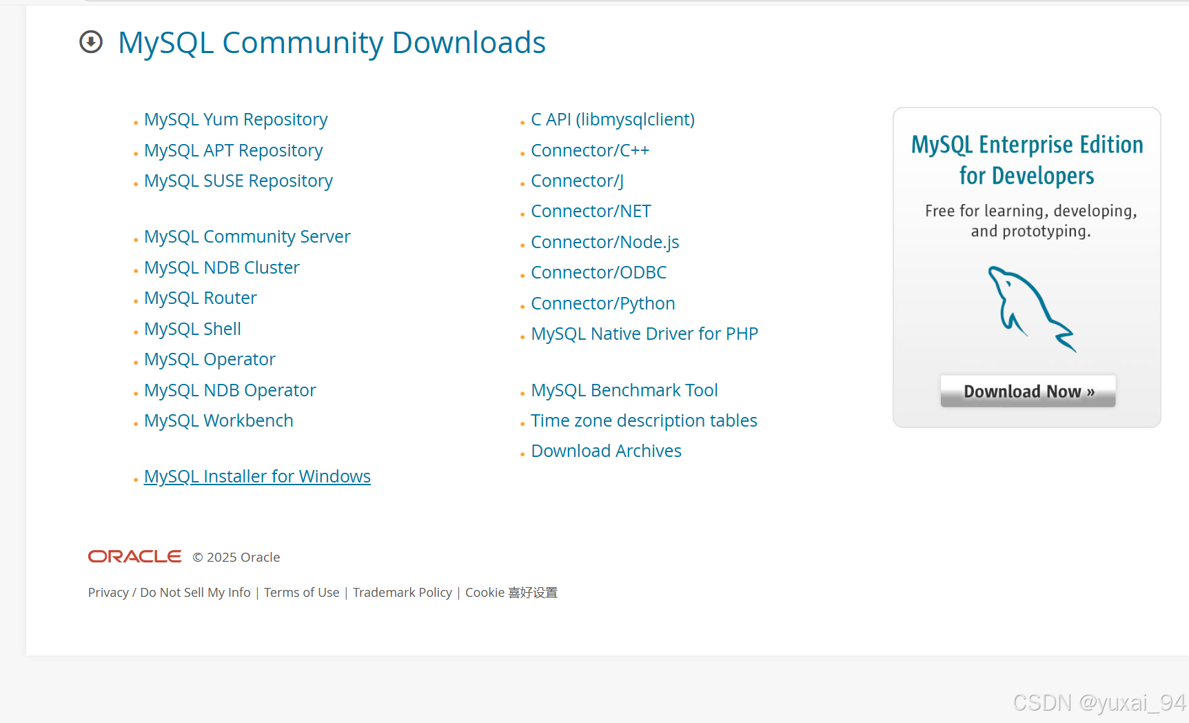Open MySQL SUSE Repository
The height and width of the screenshot is (723, 1189).
tap(238, 180)
